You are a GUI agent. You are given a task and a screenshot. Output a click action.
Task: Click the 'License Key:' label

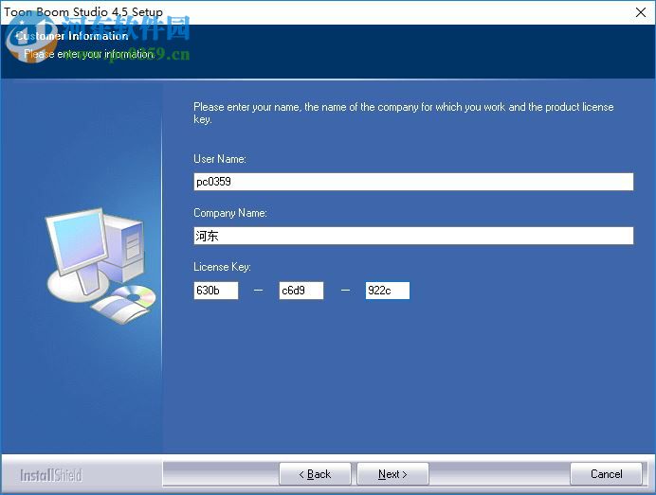[222, 267]
